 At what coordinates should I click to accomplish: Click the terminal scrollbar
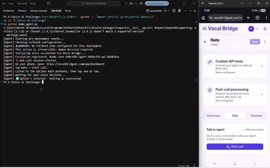pyautogui.click(x=196, y=80)
